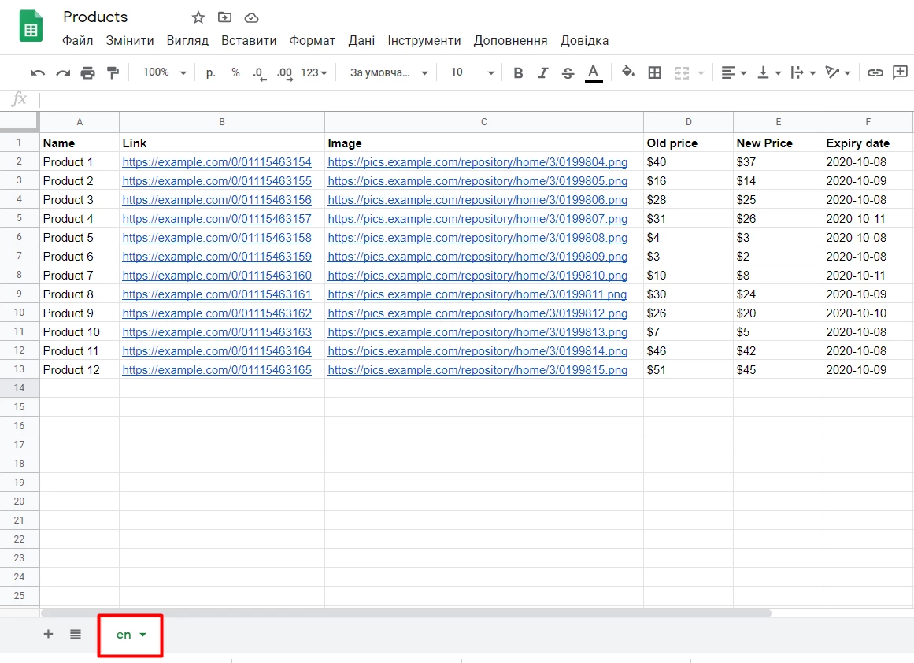The width and height of the screenshot is (914, 663).
Task: Redo the last action
Action: pyautogui.click(x=62, y=73)
